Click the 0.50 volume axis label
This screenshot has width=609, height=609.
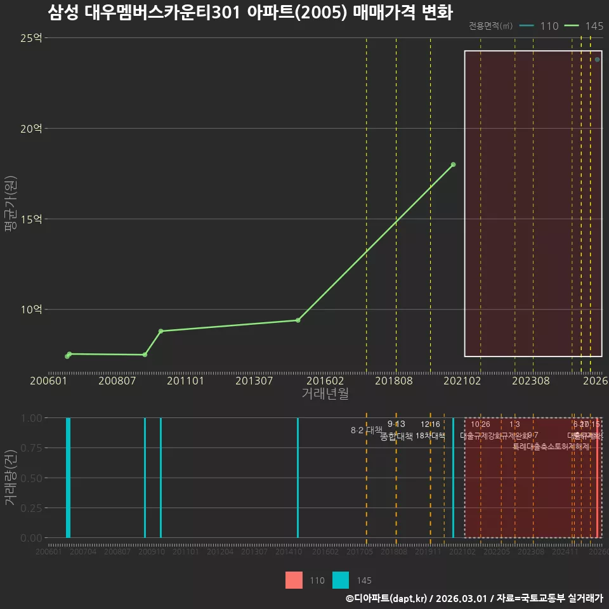coord(31,478)
